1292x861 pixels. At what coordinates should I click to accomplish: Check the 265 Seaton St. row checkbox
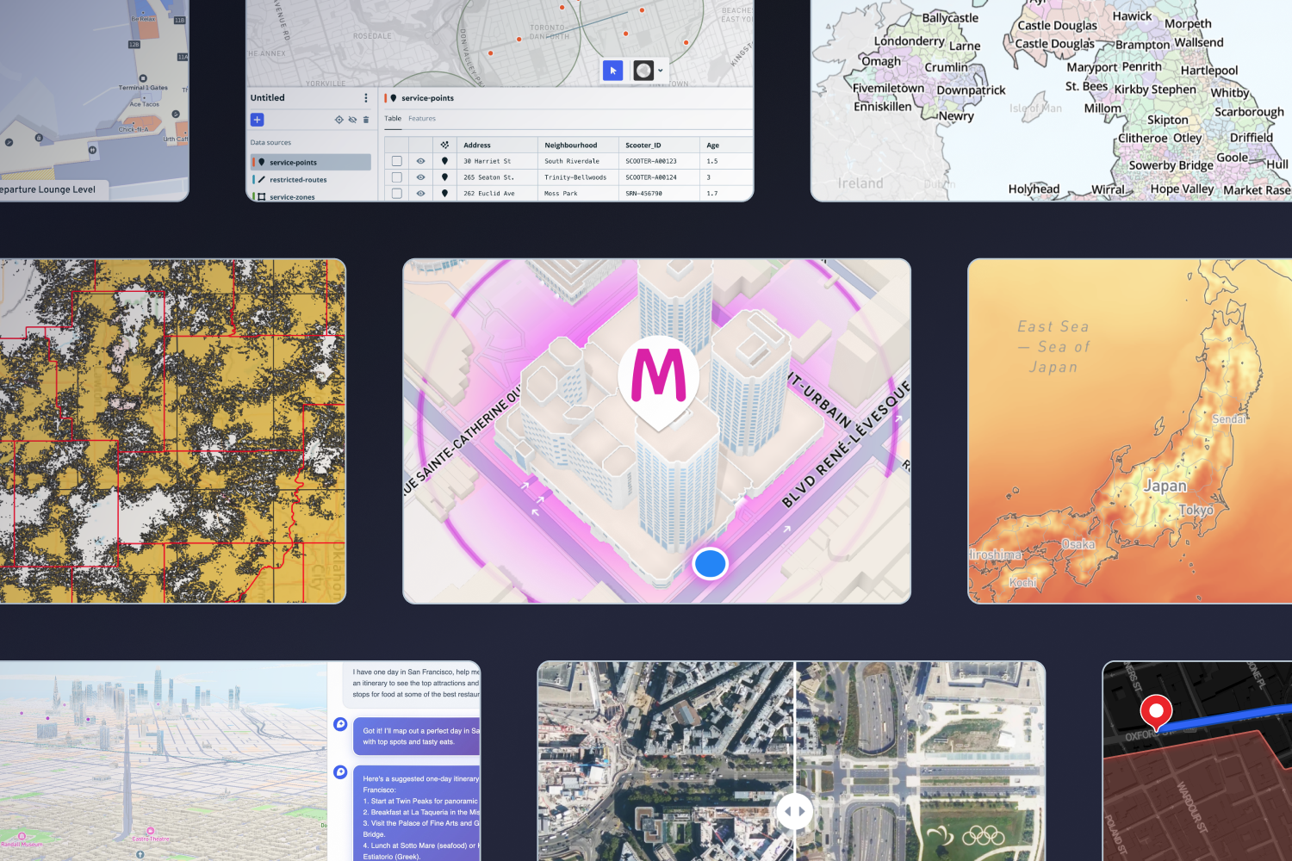[397, 177]
